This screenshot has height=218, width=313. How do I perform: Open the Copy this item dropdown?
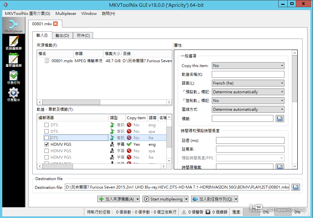(248, 65)
